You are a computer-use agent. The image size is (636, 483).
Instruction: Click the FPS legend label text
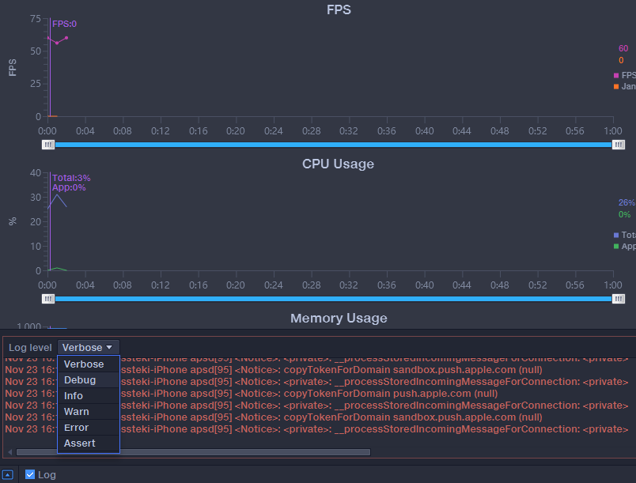[629, 76]
